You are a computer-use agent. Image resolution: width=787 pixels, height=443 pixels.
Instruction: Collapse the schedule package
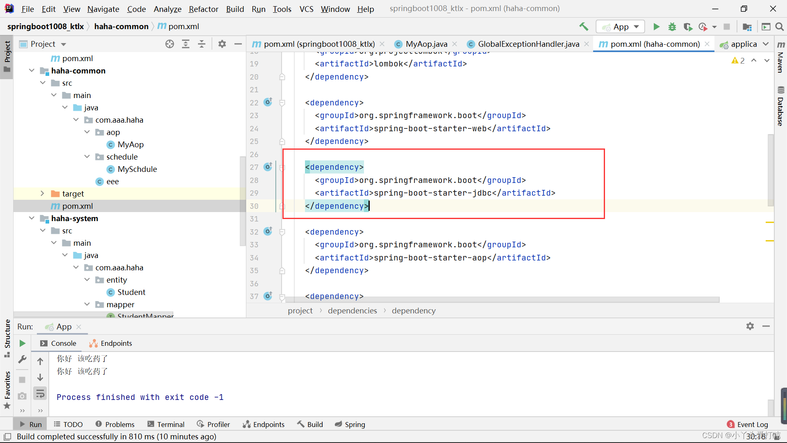tap(87, 157)
